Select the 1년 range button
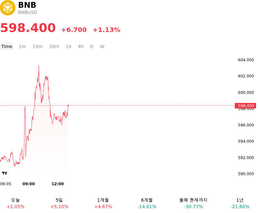This screenshot has width=258, height=213. click(x=240, y=203)
